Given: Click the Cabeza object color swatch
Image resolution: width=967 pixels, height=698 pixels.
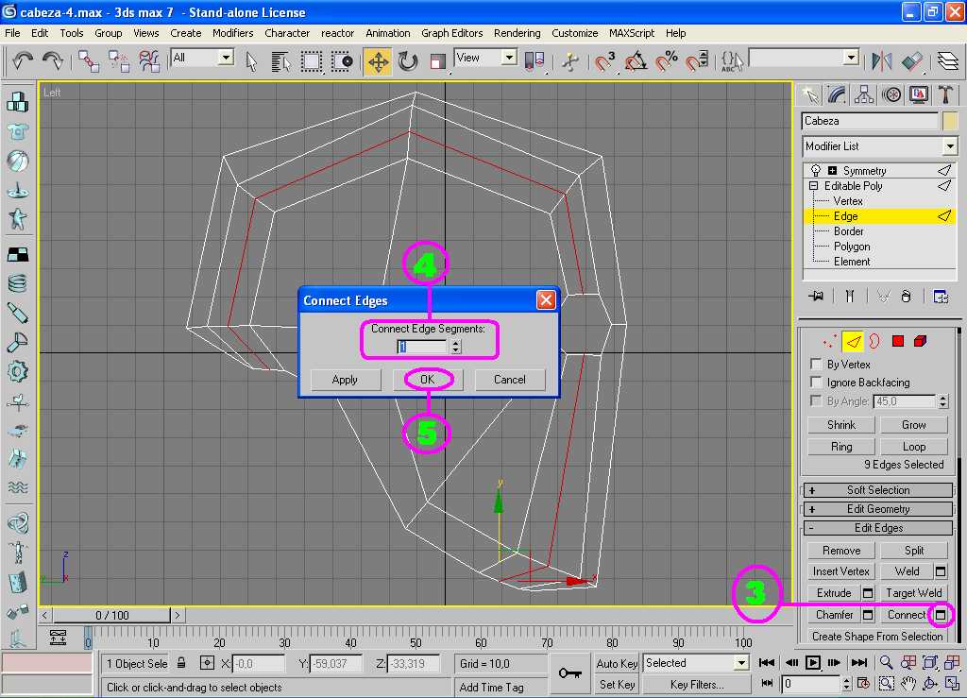Looking at the screenshot, I should click(x=950, y=121).
